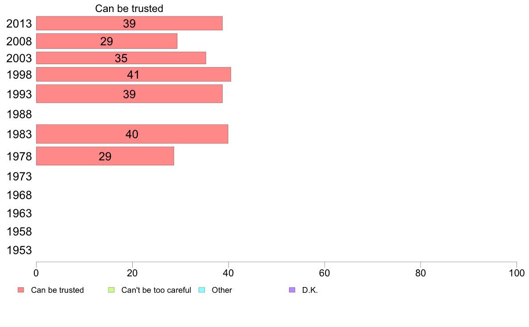Click the 2013 bar showing 39
529x327 pixels.
(129, 24)
